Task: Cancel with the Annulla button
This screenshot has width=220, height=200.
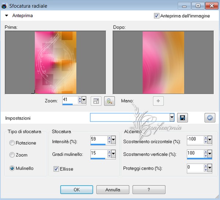Action: coord(113,190)
